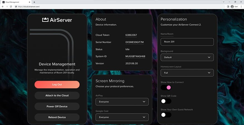
Task: Open the Google Cast dropdown
Action: coord(122,117)
